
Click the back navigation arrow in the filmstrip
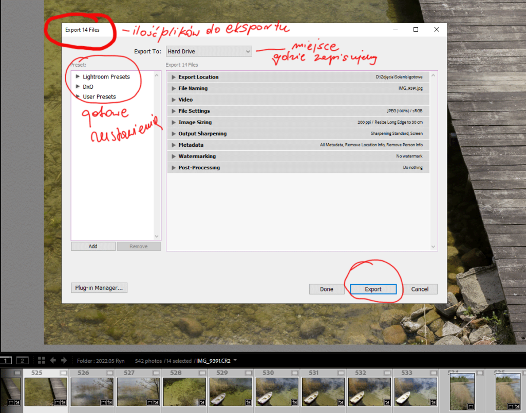53,360
